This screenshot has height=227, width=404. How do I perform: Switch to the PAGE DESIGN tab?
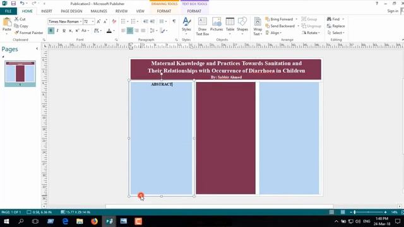click(x=71, y=11)
